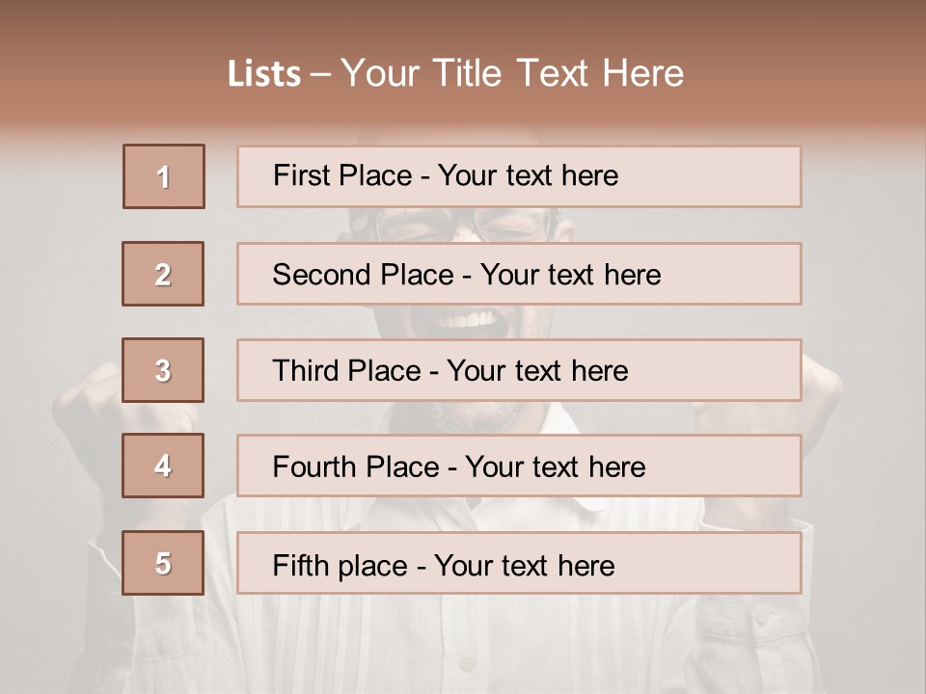The width and height of the screenshot is (926, 694).
Task: Click the word 'Fourth' in the list
Action: 314,467
